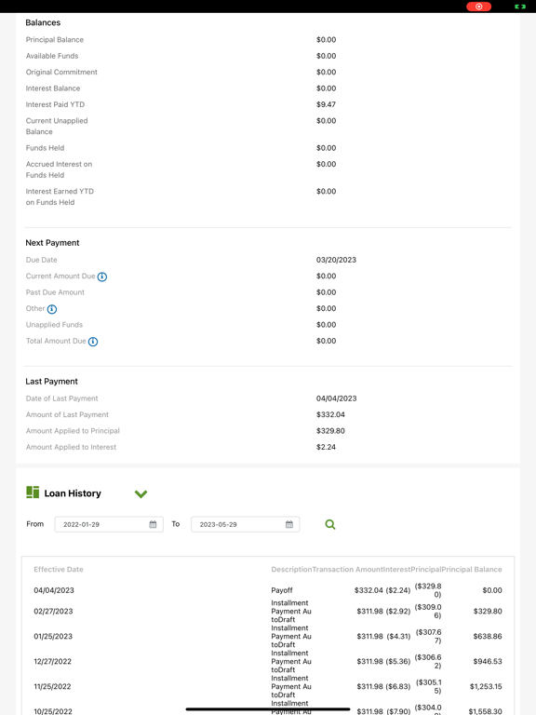Click Date of Last Payment value 04/04/2023
Screen dimensions: 536x715
(x=336, y=398)
